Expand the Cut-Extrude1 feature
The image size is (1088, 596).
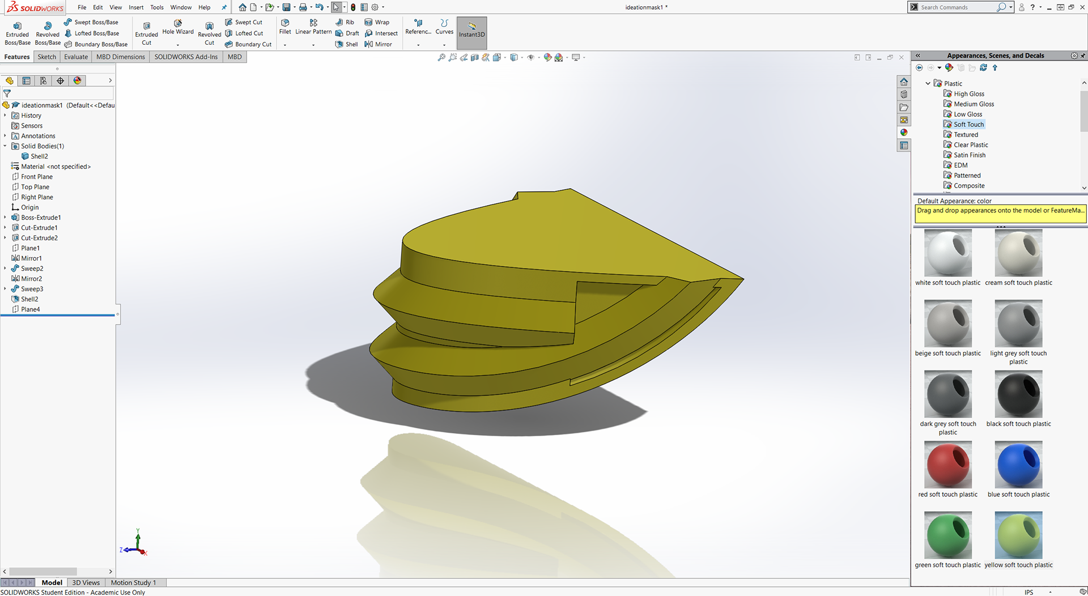[5, 228]
